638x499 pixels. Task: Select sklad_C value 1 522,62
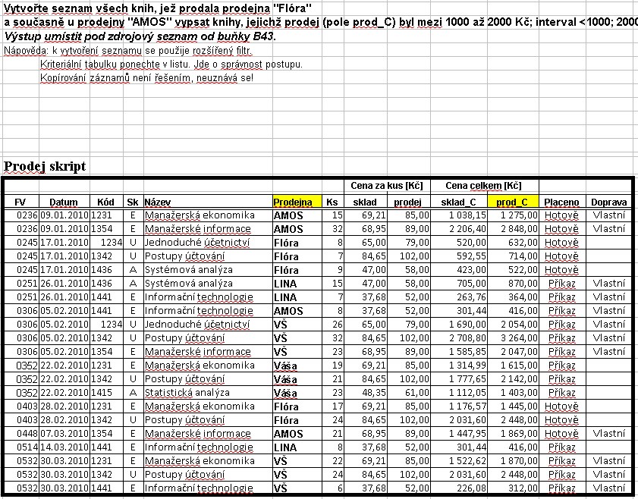point(458,461)
